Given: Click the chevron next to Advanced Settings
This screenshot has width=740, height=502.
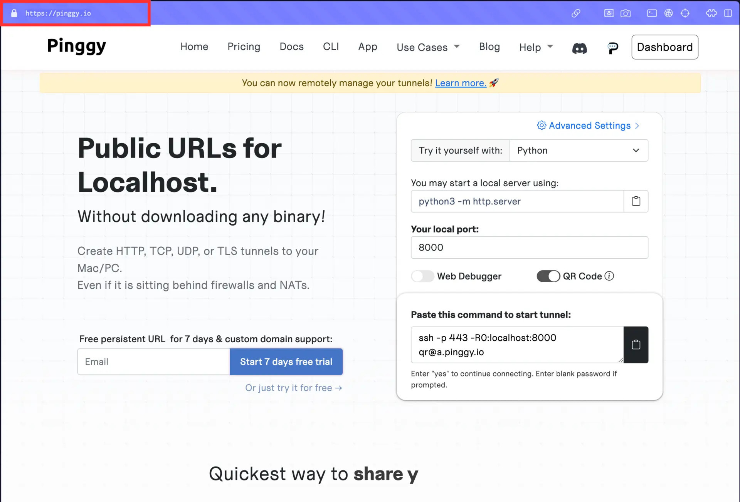Looking at the screenshot, I should click(637, 126).
